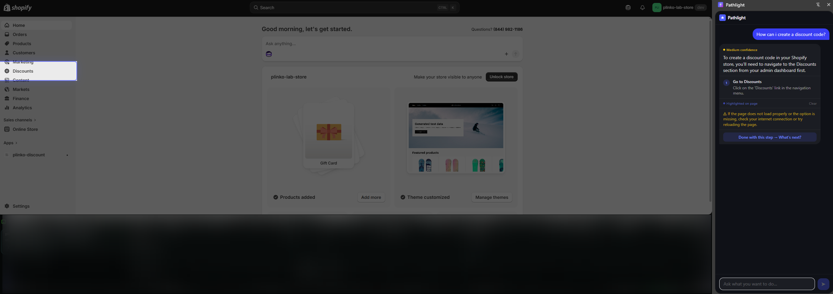
Task: Click the Finance bank icon
Action: 7,98
